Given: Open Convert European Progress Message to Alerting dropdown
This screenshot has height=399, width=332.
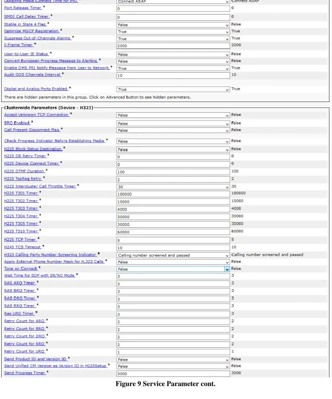Looking at the screenshot, I should 173,61.
